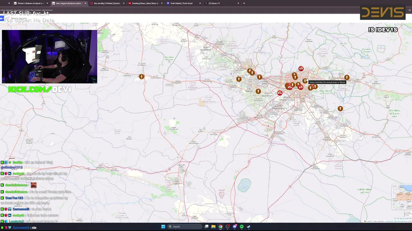Launch File Explorer from the taskbar

coord(213,227)
